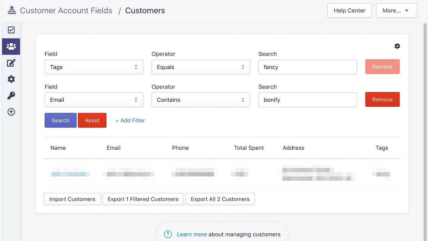Click the Reset button
The width and height of the screenshot is (428, 241).
click(92, 120)
